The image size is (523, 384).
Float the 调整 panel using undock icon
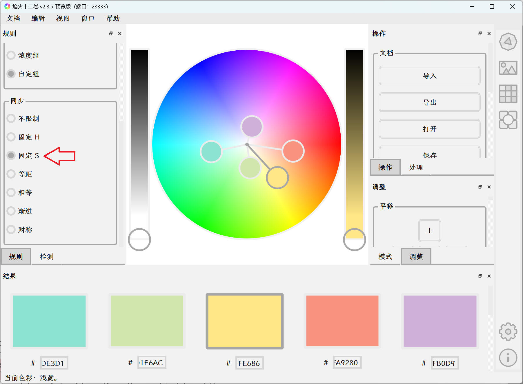pos(480,187)
